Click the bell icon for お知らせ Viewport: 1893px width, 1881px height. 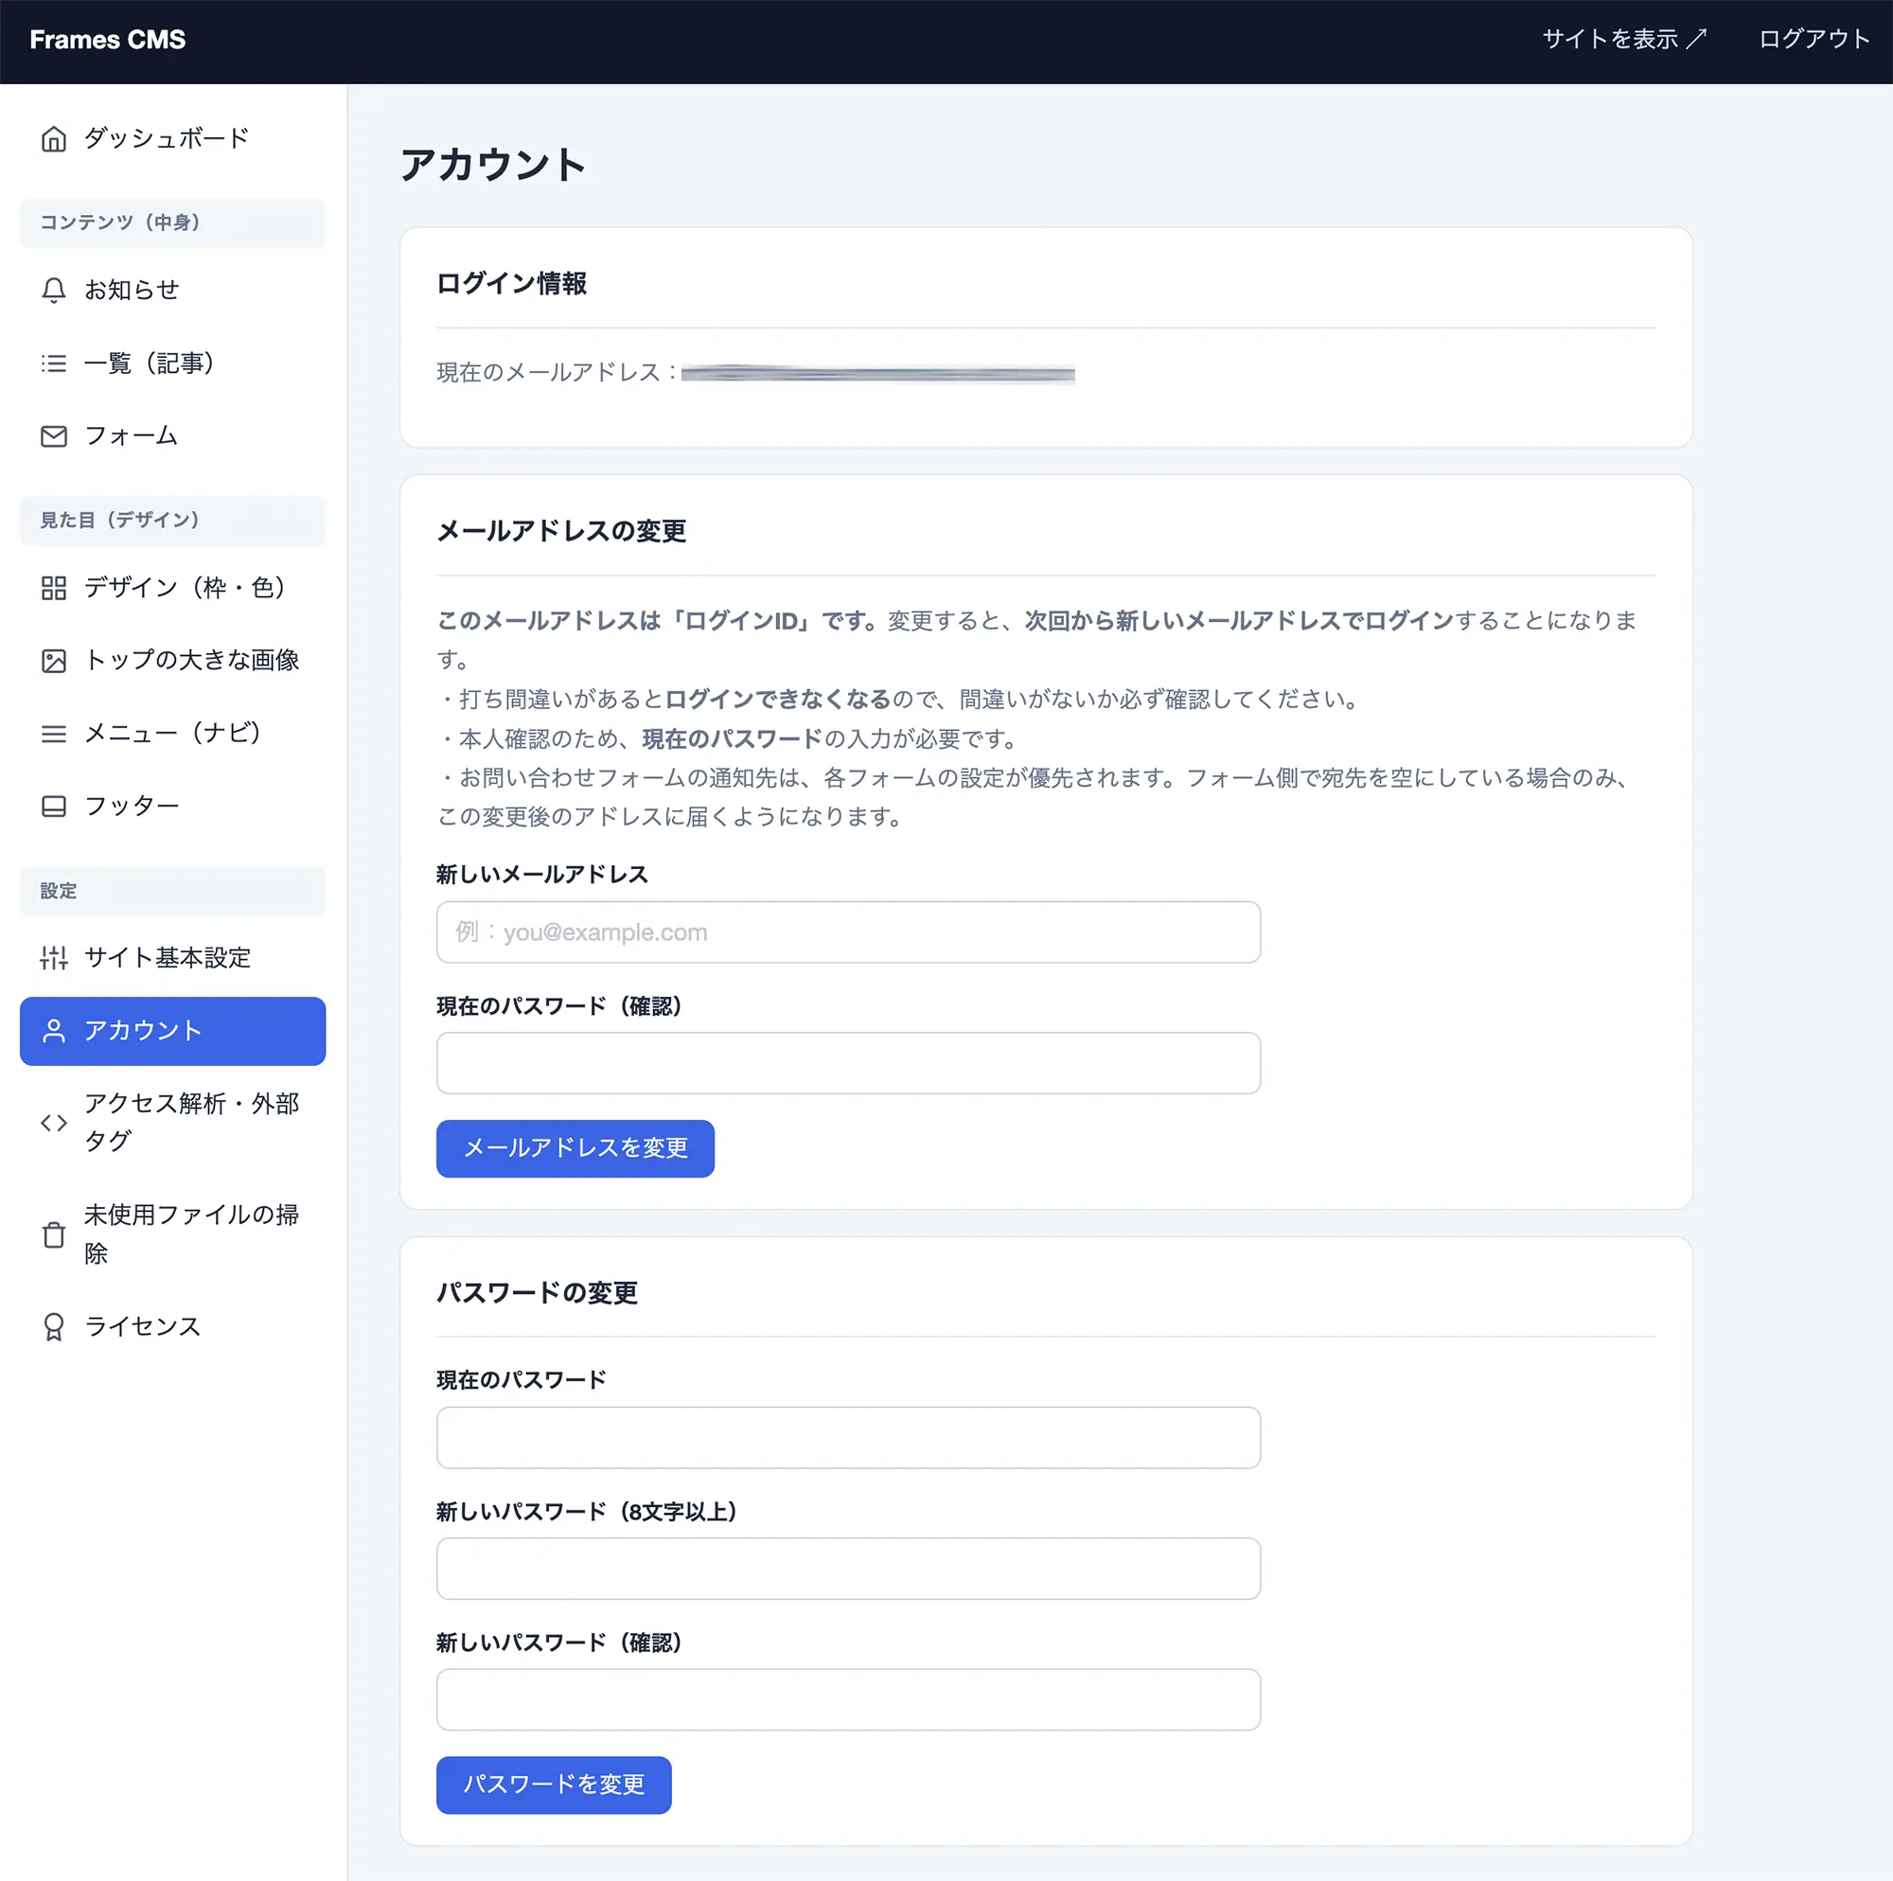click(54, 290)
